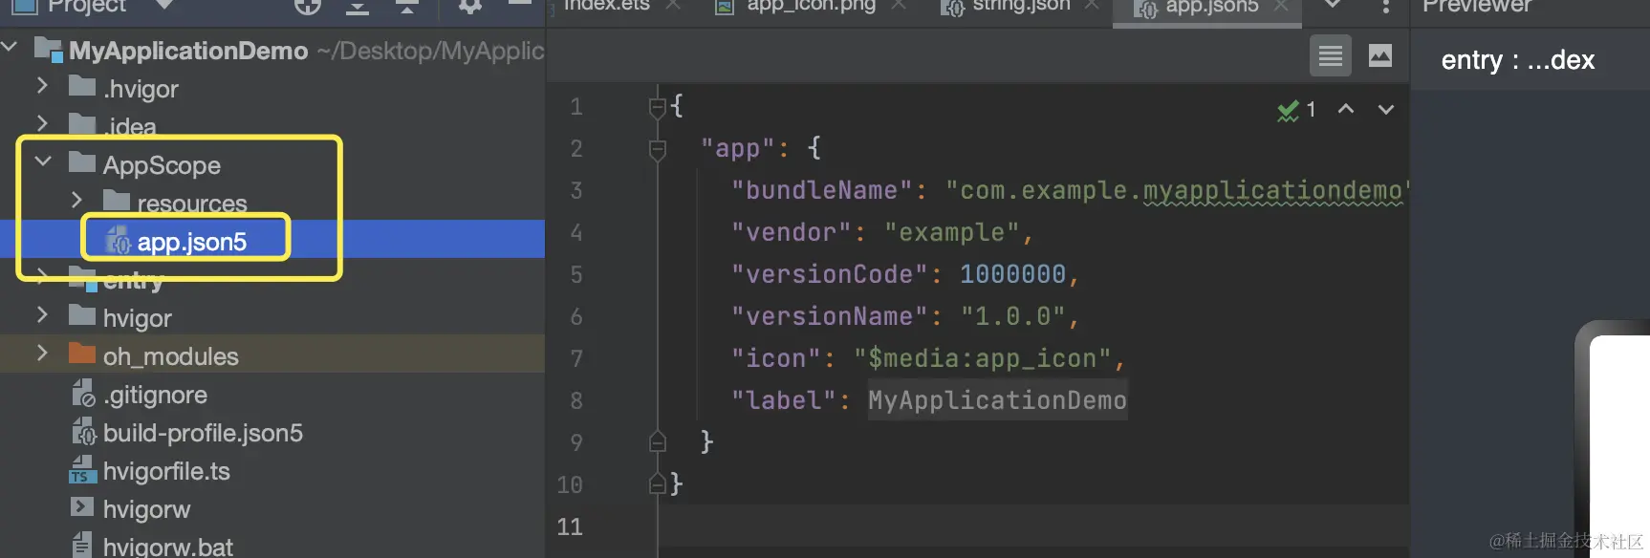
Task: Go to previous highlighted problem arrow
Action: [1346, 109]
